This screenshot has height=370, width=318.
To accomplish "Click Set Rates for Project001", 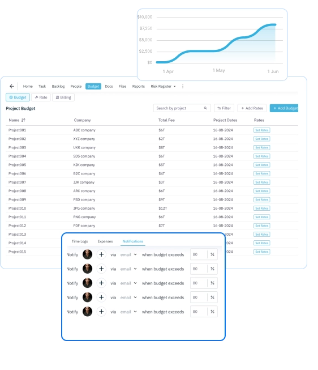I will click(261, 130).
